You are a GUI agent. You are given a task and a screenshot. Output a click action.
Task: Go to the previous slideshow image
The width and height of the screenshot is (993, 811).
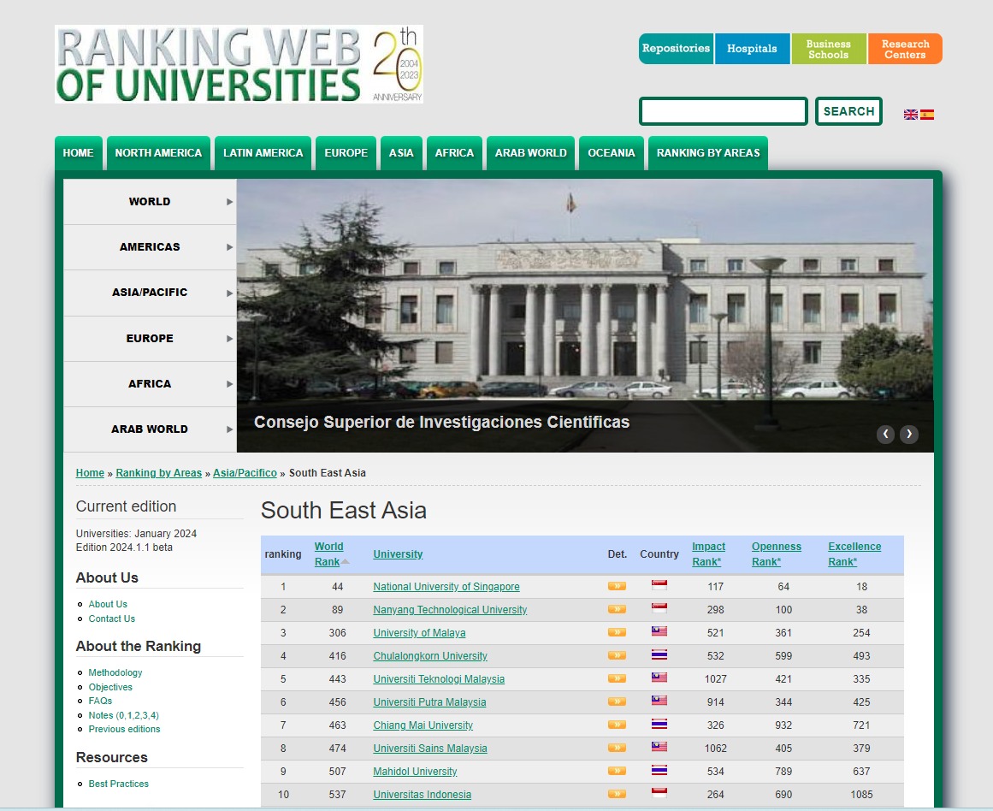885,434
